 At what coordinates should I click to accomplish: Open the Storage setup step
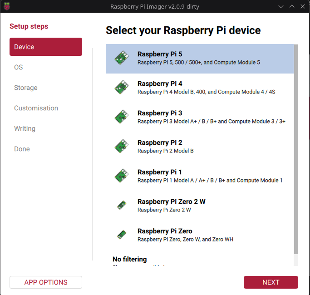point(26,88)
